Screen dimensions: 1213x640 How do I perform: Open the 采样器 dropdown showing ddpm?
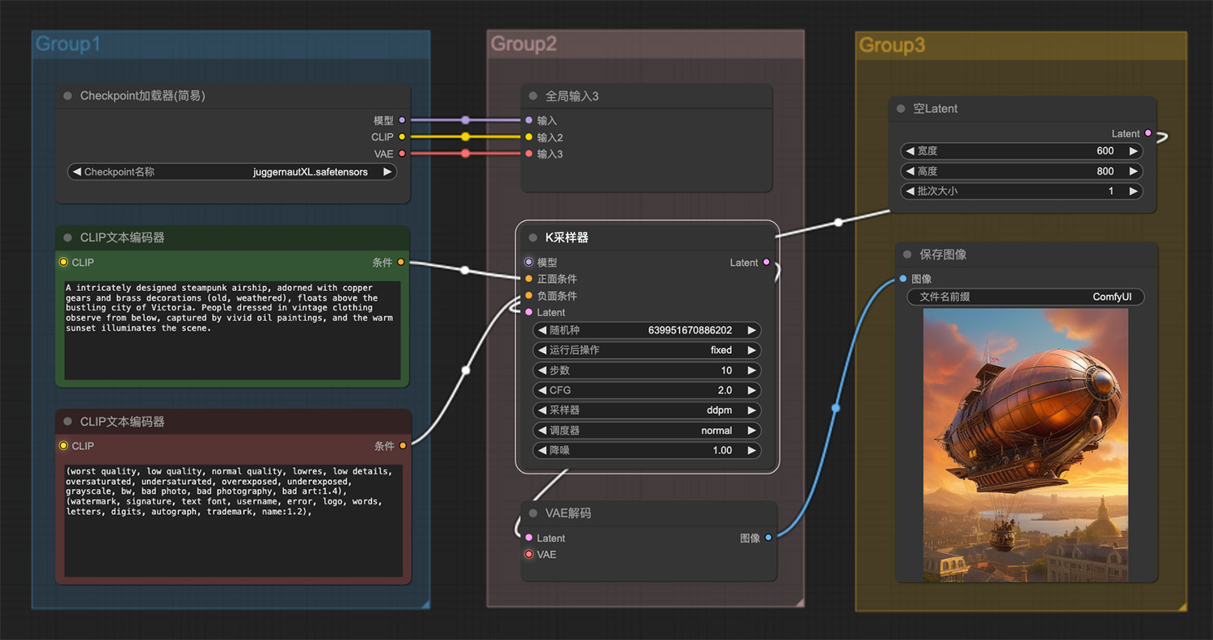tap(647, 411)
